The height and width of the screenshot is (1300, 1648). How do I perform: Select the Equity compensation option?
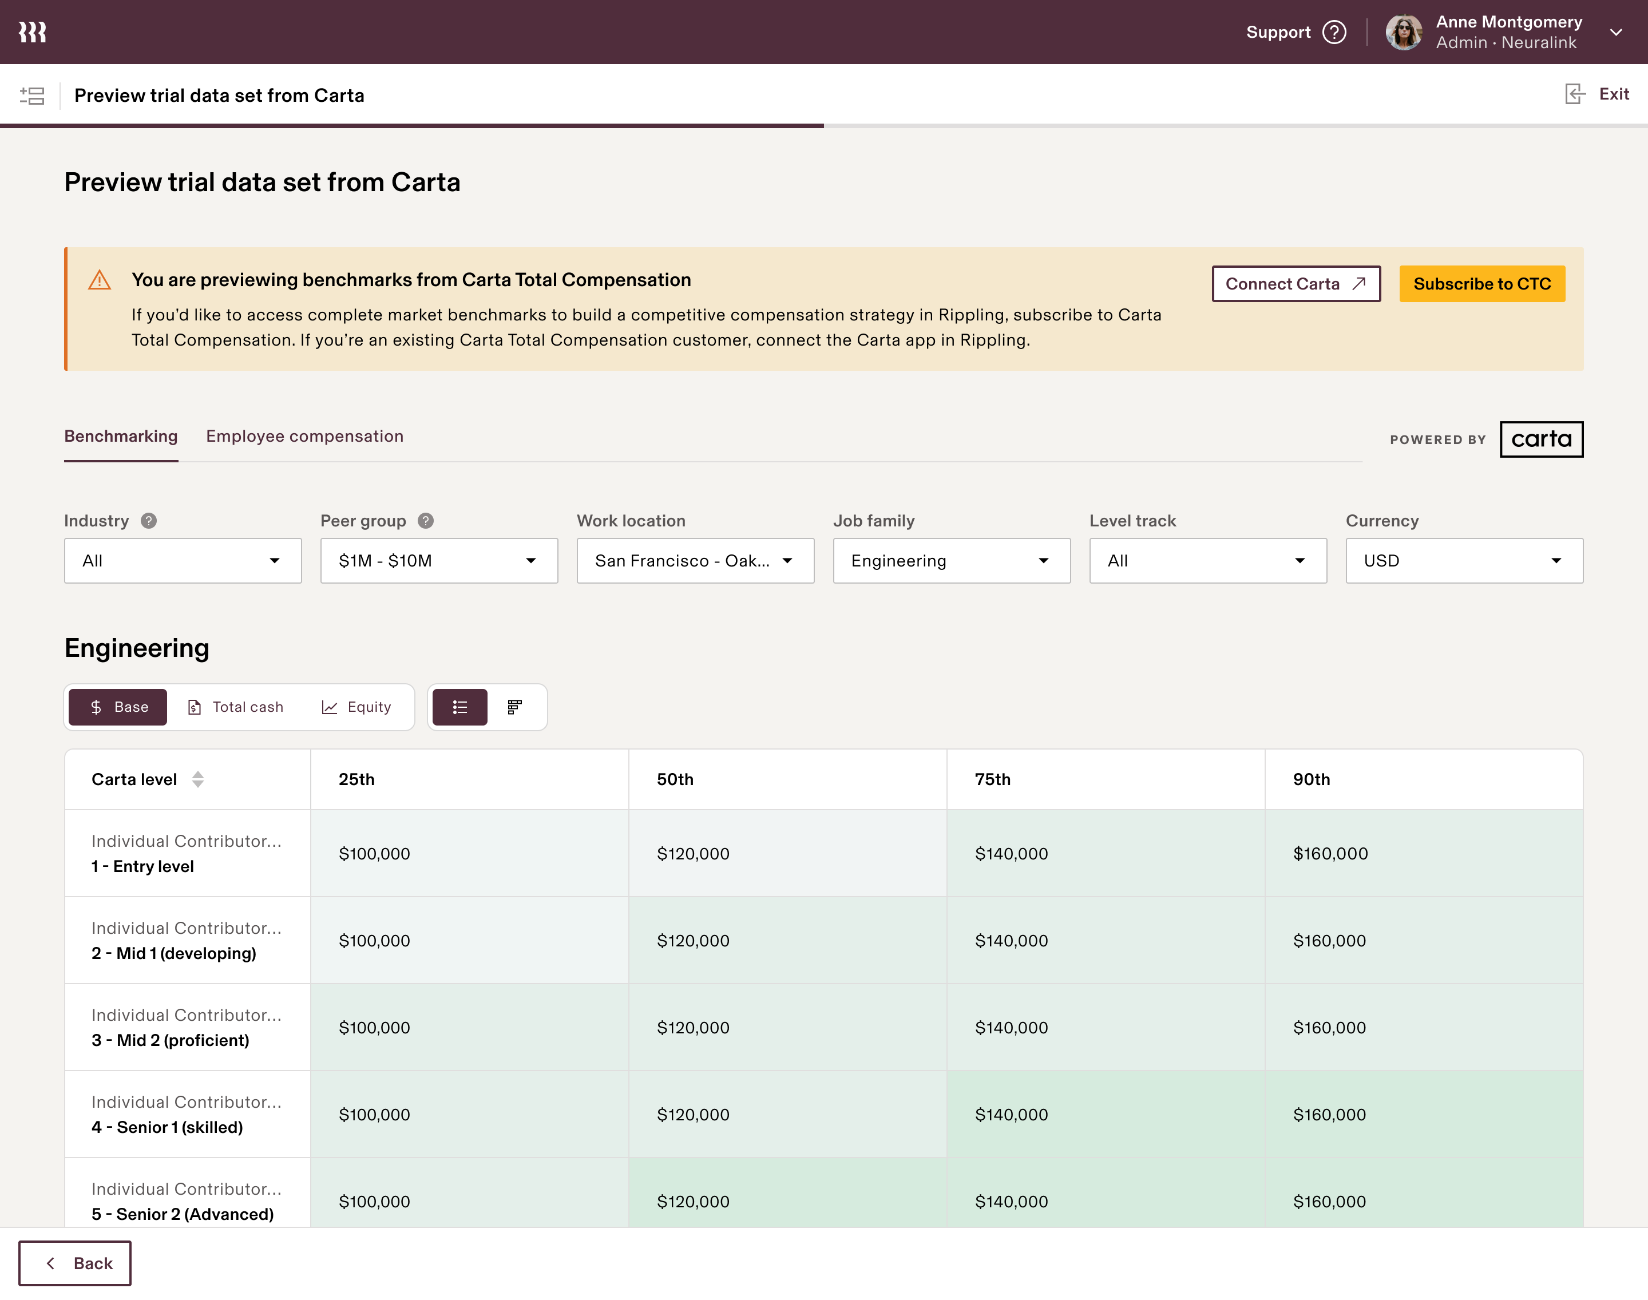tap(356, 707)
